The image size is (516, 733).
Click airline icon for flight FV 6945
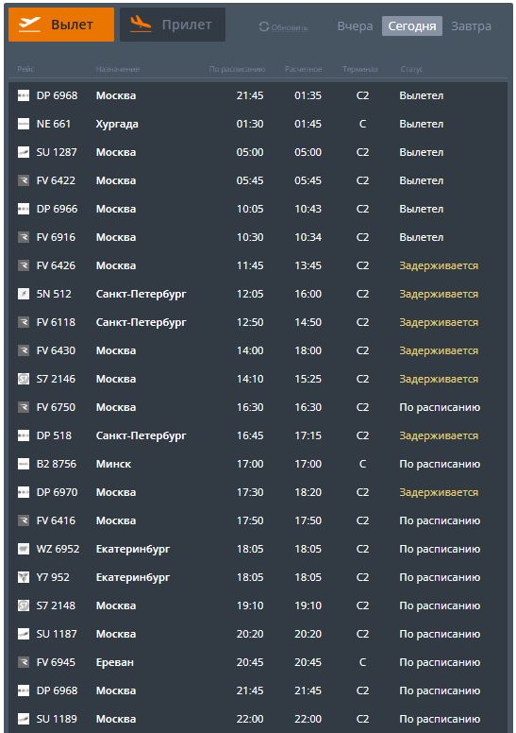click(24, 662)
